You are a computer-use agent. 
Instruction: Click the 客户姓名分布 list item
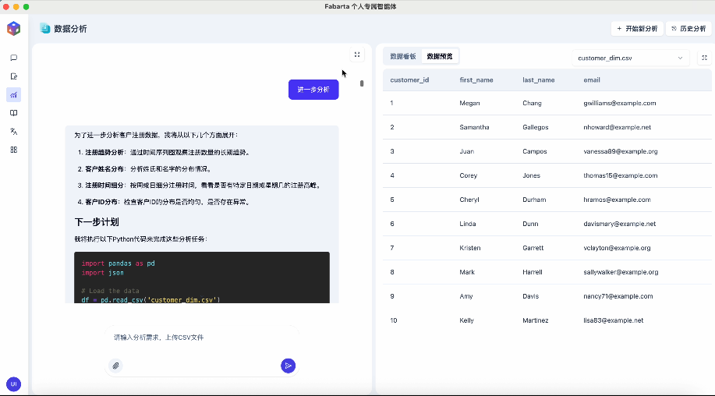pyautogui.click(x=146, y=168)
